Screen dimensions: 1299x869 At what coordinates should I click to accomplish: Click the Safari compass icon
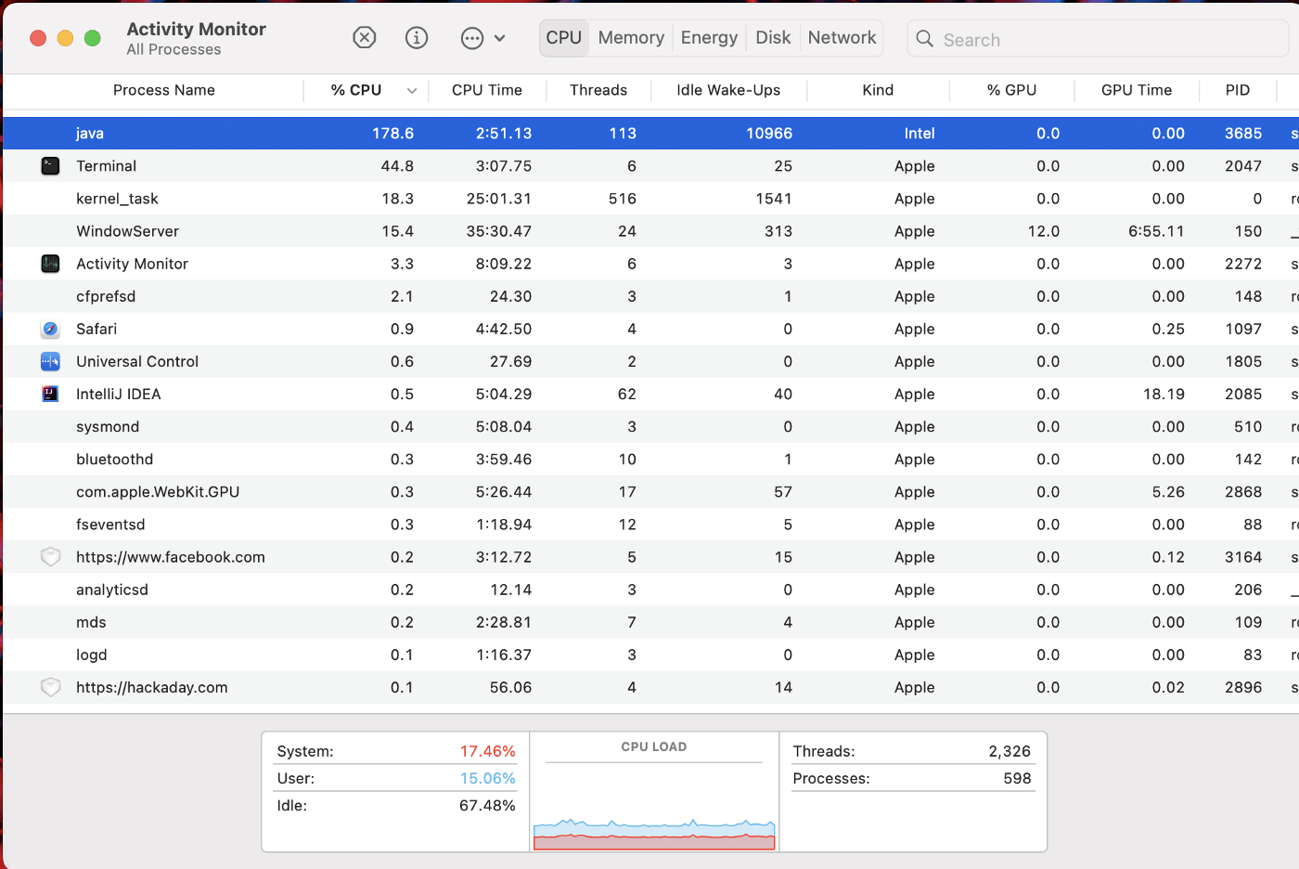51,329
